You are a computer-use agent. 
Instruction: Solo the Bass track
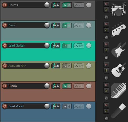pyautogui.click(x=106, y=30)
